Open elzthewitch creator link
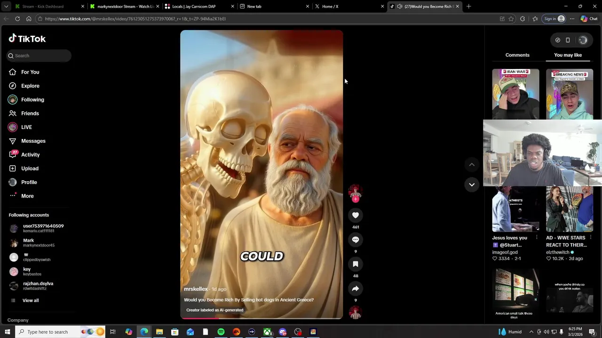This screenshot has width=602, height=338. (x=558, y=252)
